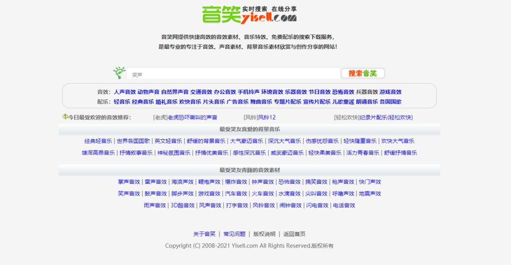Browse 脚步声效 sound effects
The height and width of the screenshot is (265, 511).
[x=183, y=193]
